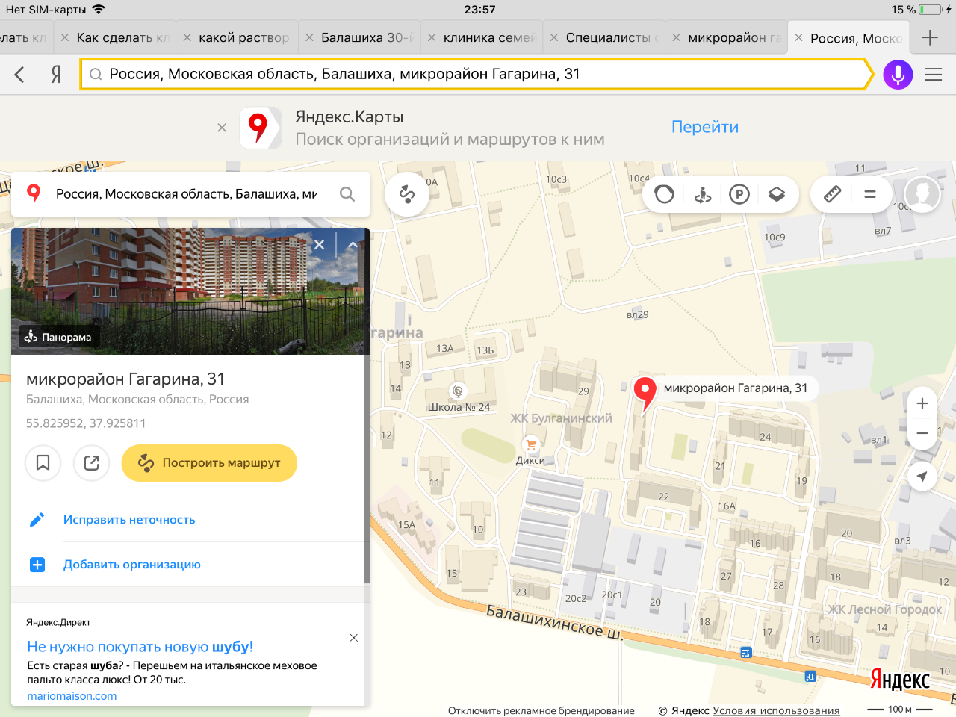Open the map layers selector
The image size is (956, 717).
(777, 194)
